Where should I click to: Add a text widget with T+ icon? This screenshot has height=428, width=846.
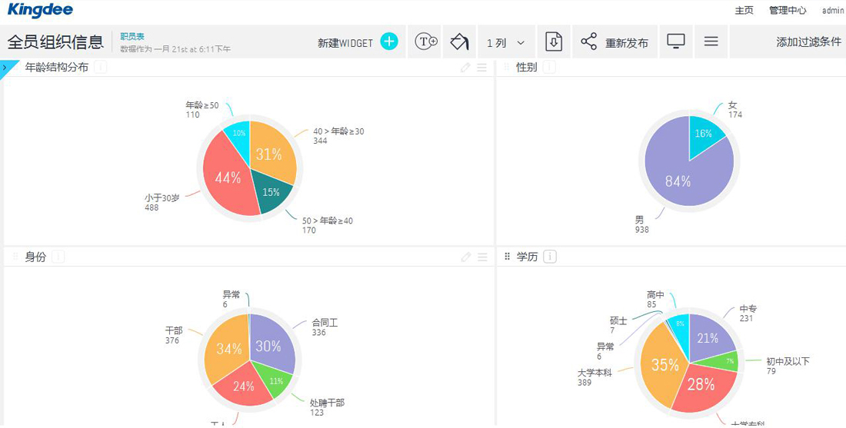(426, 41)
